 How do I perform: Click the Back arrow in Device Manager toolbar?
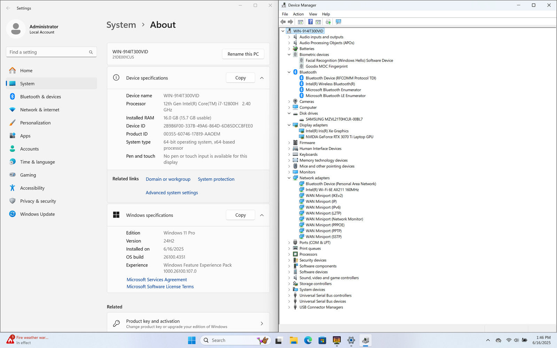click(x=283, y=22)
